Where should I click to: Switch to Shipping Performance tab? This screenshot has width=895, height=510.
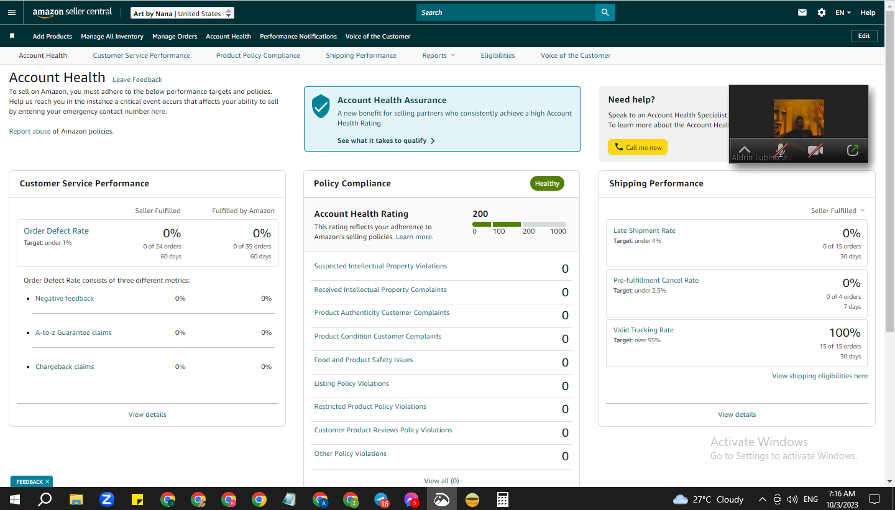361,55
